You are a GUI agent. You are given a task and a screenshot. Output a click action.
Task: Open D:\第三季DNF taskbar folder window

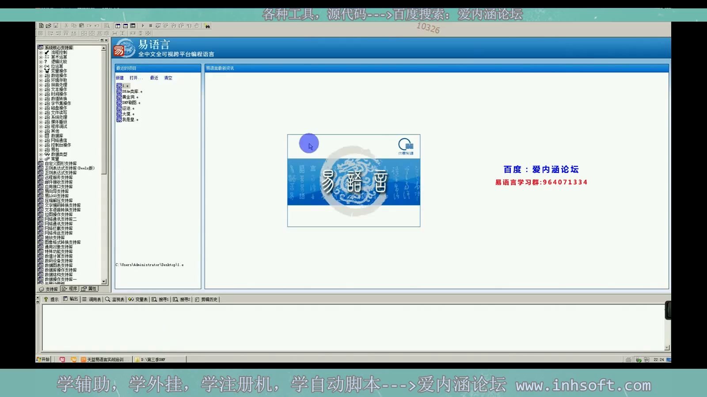click(160, 360)
